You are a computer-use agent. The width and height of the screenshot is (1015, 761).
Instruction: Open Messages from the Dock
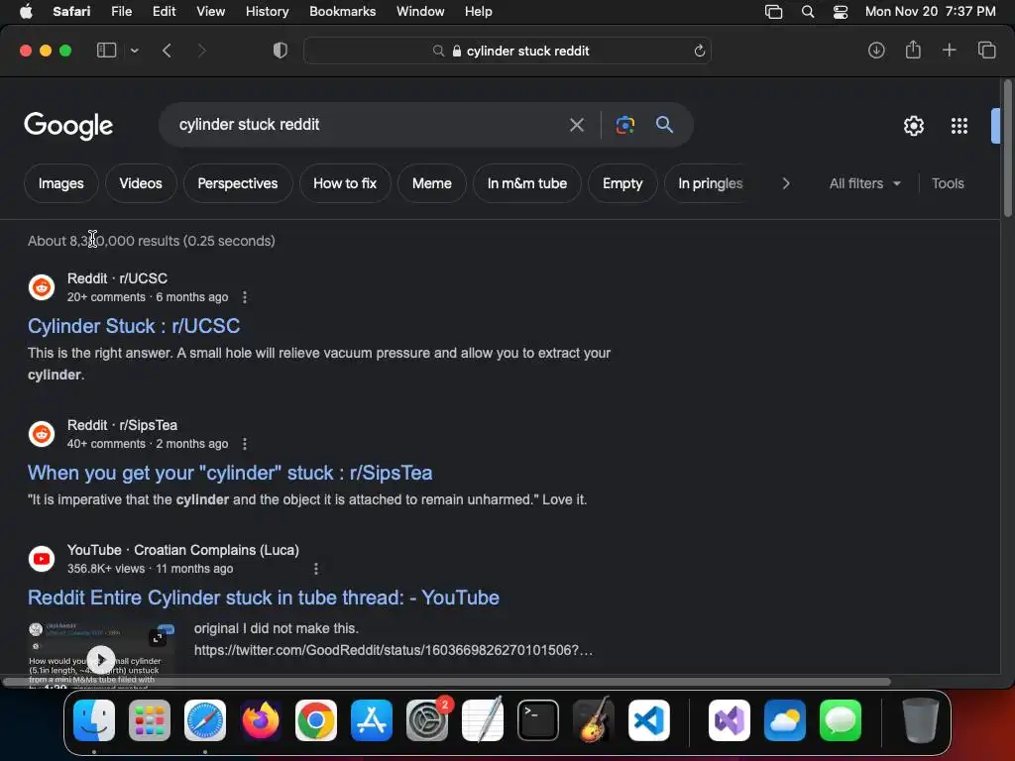point(841,720)
